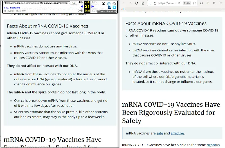The image size is (225, 148).
Task: Open the 'safe' link on the live CDC page
Action: [x=160, y=133]
